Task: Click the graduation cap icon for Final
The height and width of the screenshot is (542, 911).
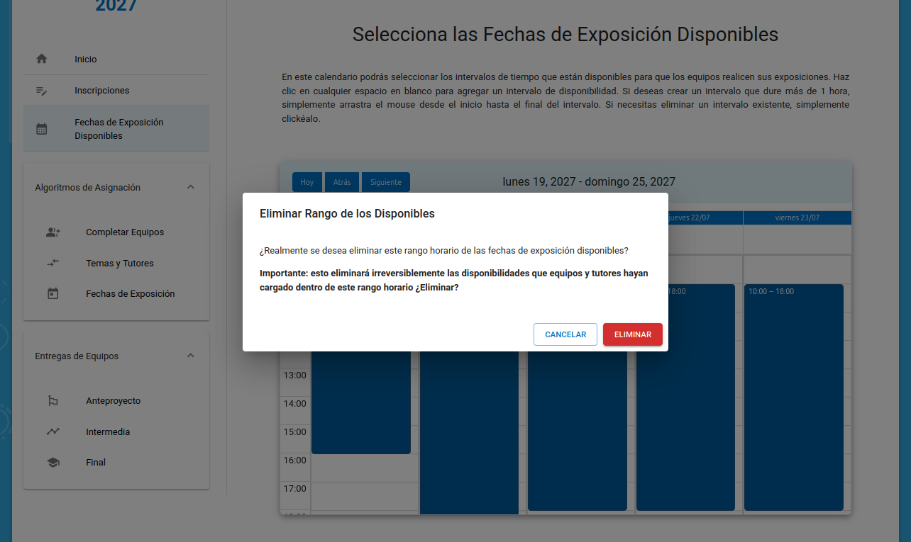Action: coord(53,463)
